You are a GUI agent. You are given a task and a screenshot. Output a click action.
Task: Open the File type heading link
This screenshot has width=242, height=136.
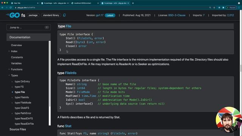pos(68,26)
